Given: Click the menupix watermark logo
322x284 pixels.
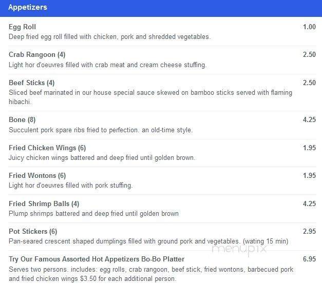Looking at the screenshot, I should point(239,249).
